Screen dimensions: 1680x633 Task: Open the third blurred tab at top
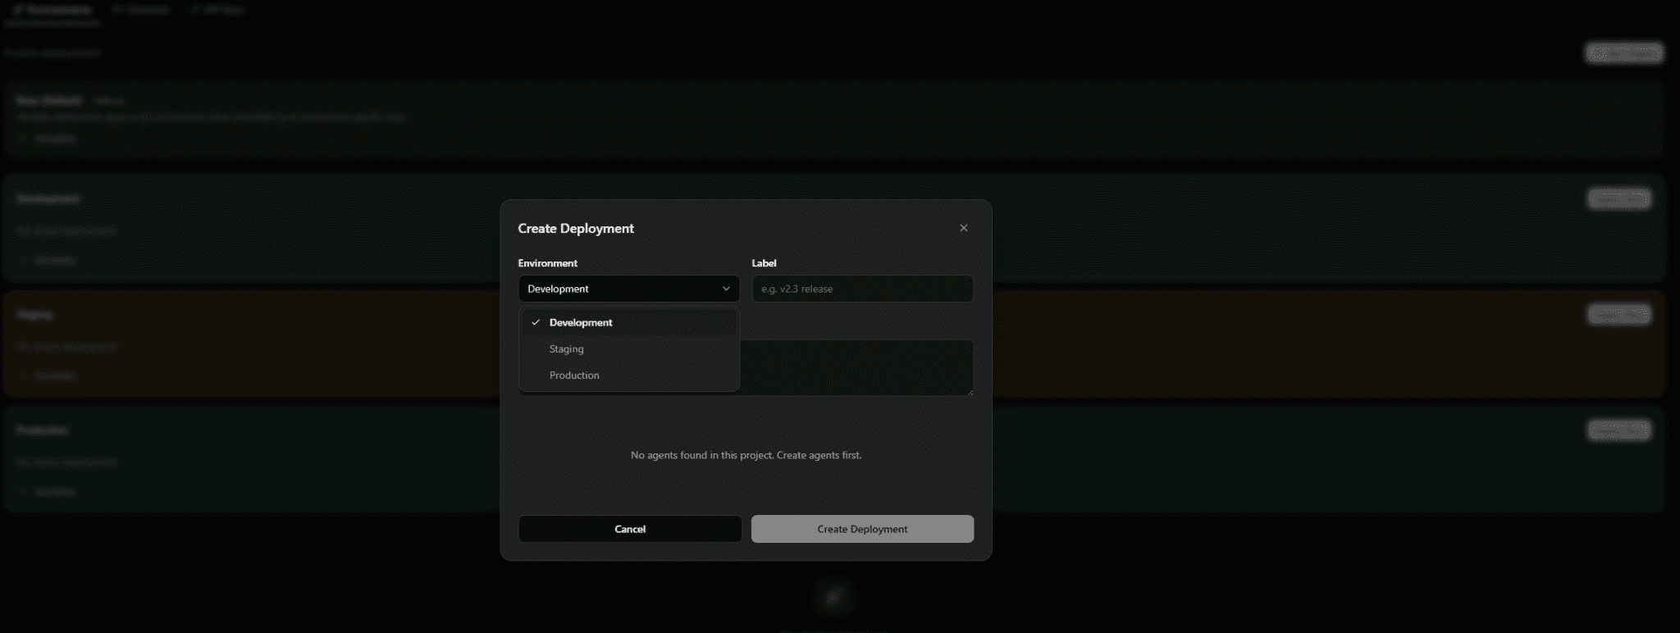(x=217, y=10)
